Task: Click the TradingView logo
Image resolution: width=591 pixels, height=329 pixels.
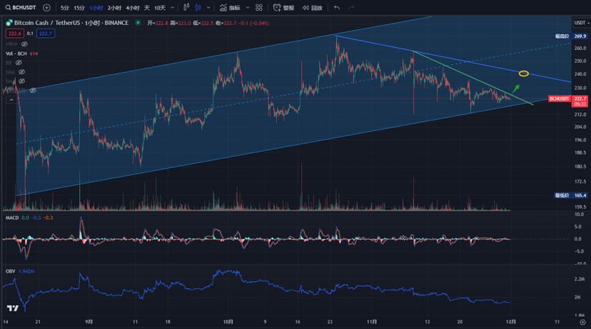Action: tap(13, 308)
